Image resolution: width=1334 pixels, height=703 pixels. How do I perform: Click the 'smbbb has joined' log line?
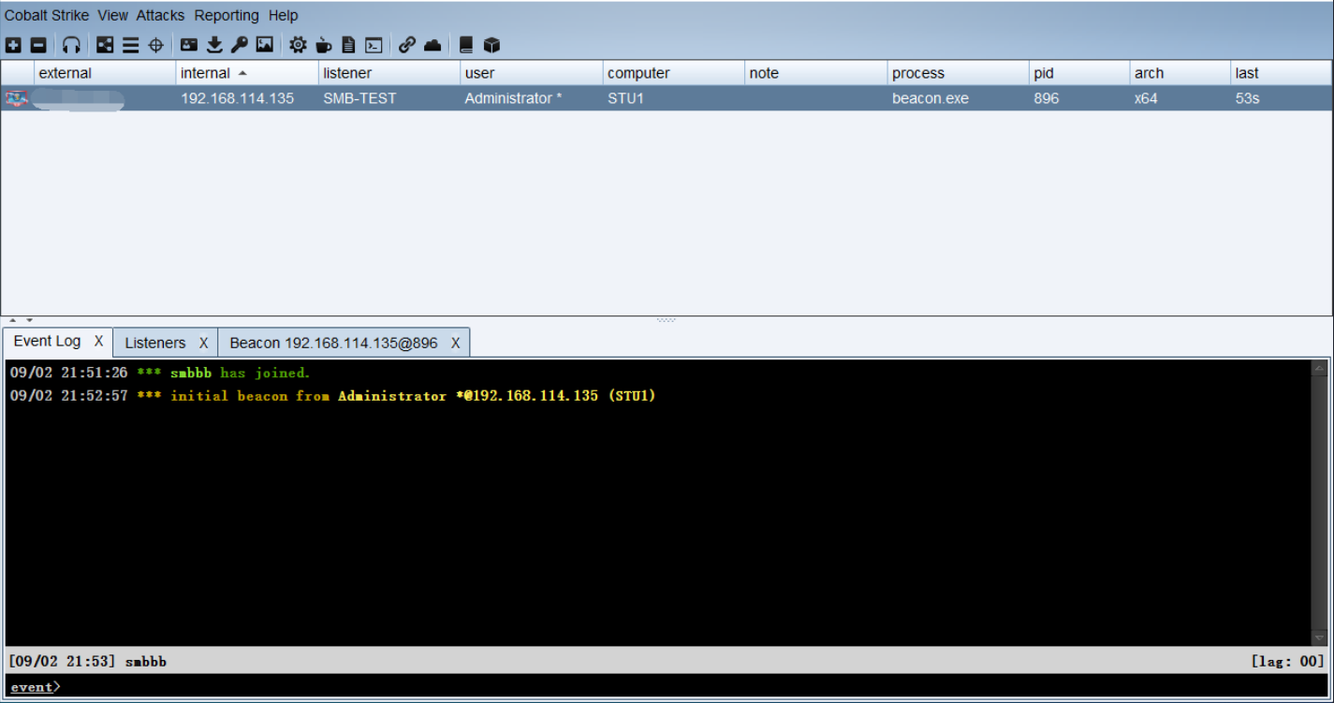159,373
